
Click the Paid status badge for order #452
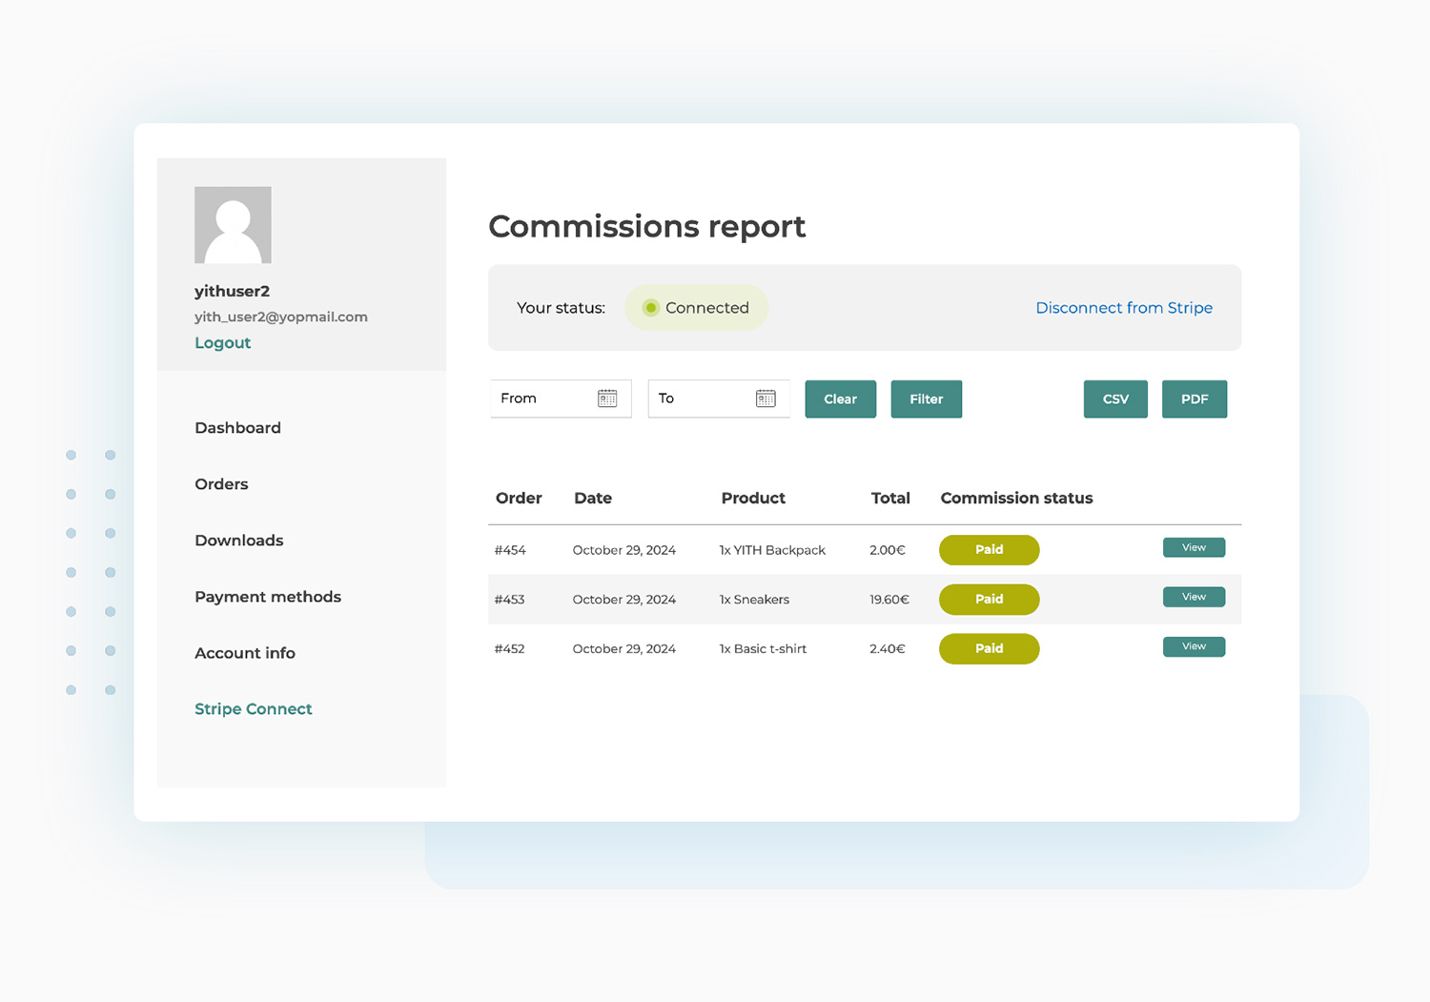click(989, 648)
